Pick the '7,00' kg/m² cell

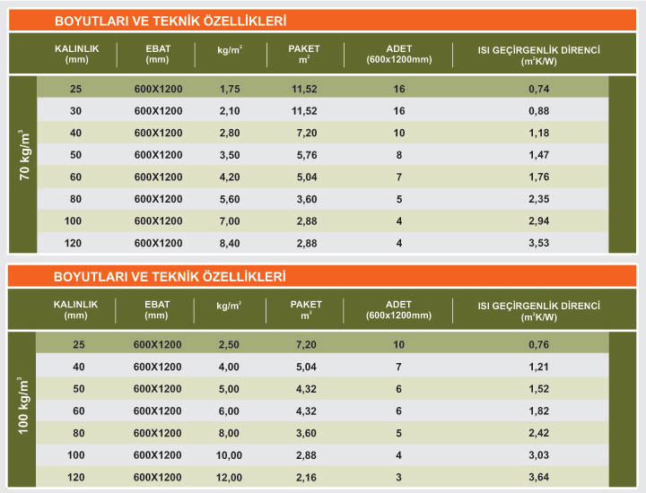click(x=230, y=221)
